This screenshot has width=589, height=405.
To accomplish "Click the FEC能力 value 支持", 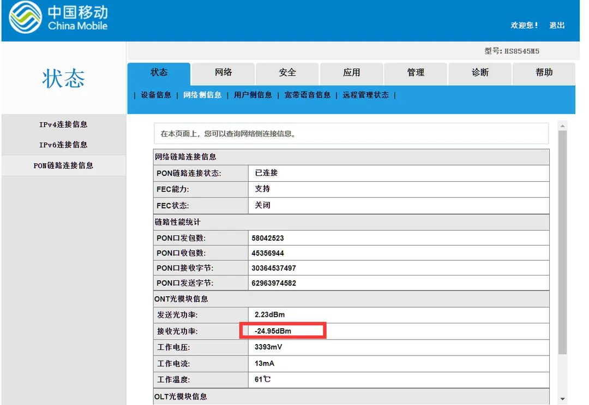I will click(262, 189).
